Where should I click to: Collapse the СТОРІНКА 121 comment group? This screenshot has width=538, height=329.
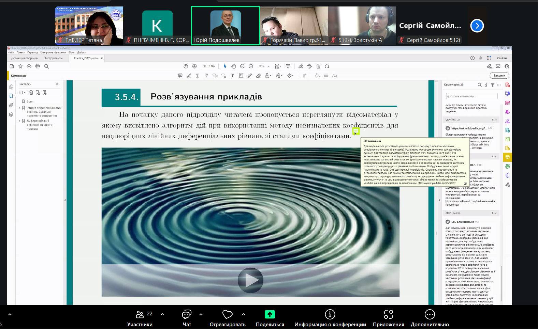pos(495,120)
